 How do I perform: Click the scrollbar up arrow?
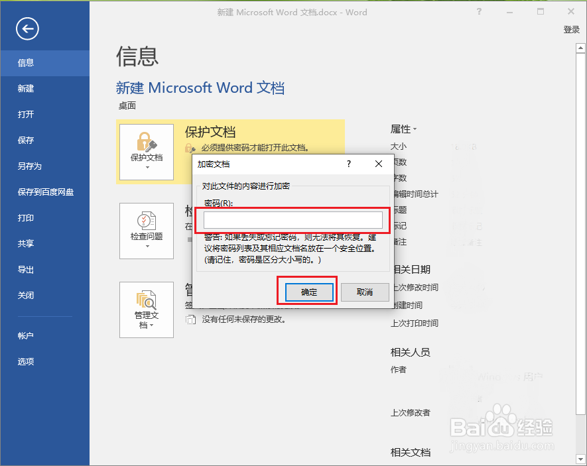coord(580,48)
